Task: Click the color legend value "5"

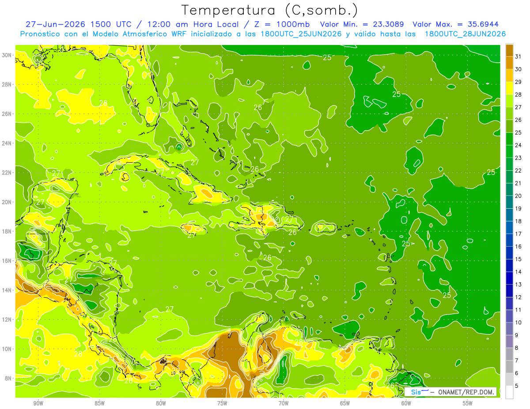Action: coord(517,386)
